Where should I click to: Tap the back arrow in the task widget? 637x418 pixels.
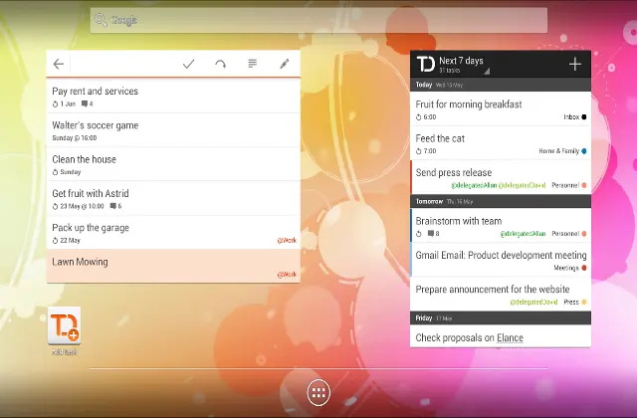59,64
